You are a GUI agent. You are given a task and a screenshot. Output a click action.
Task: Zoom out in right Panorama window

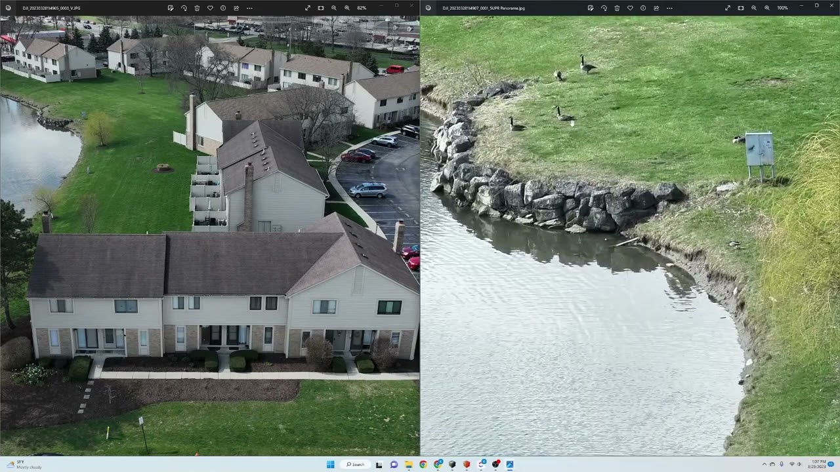coord(754,8)
